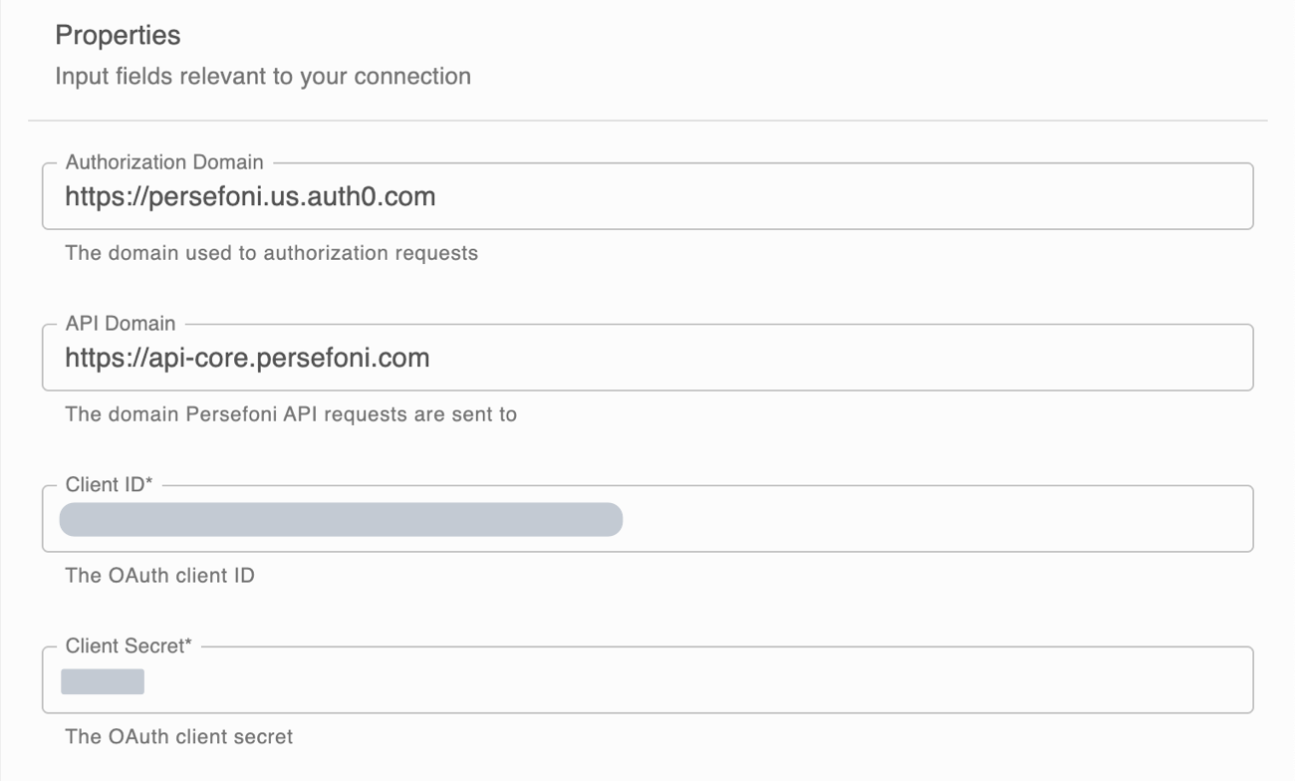Click the Properties section heading
Image resolution: width=1295 pixels, height=781 pixels.
[x=118, y=35]
